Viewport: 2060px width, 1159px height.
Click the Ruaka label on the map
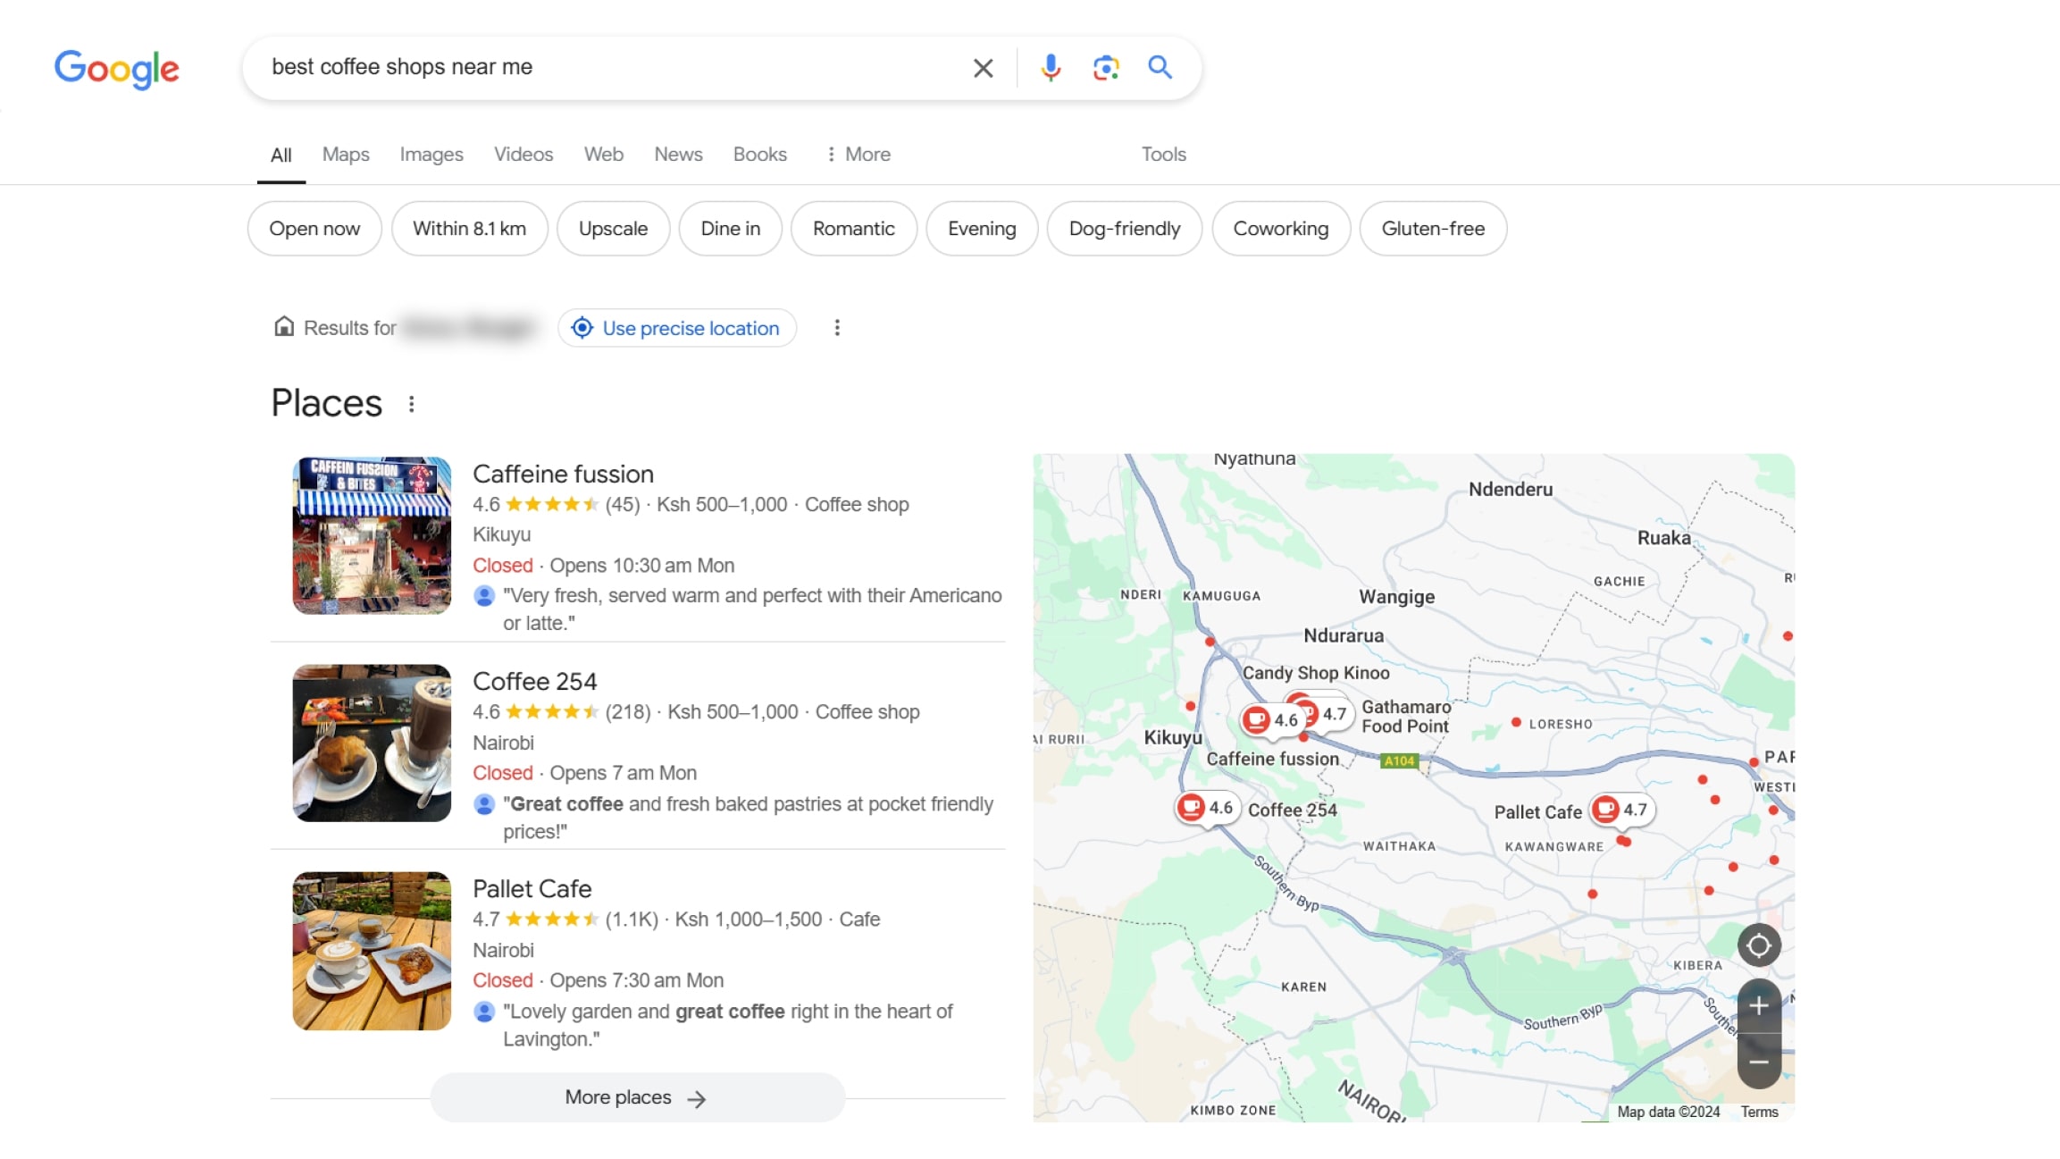pos(1663,538)
